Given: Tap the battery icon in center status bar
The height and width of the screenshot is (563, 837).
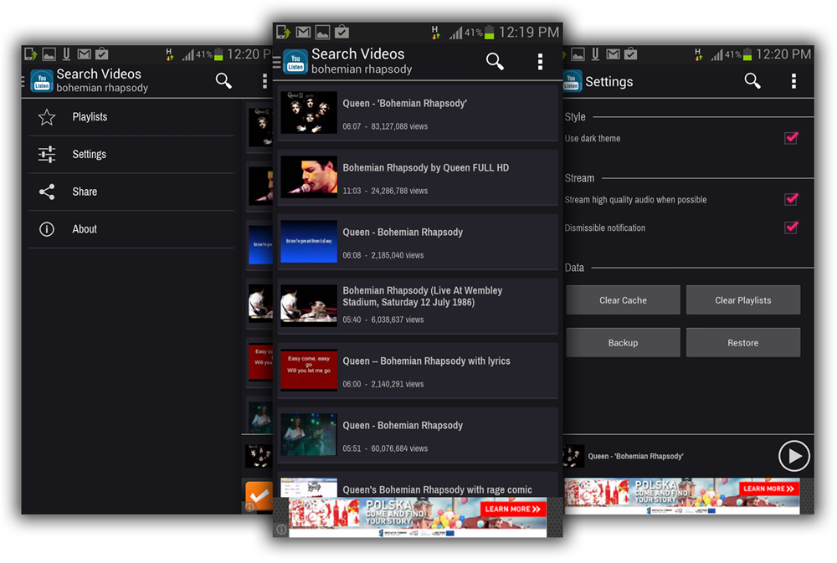Looking at the screenshot, I should (489, 33).
